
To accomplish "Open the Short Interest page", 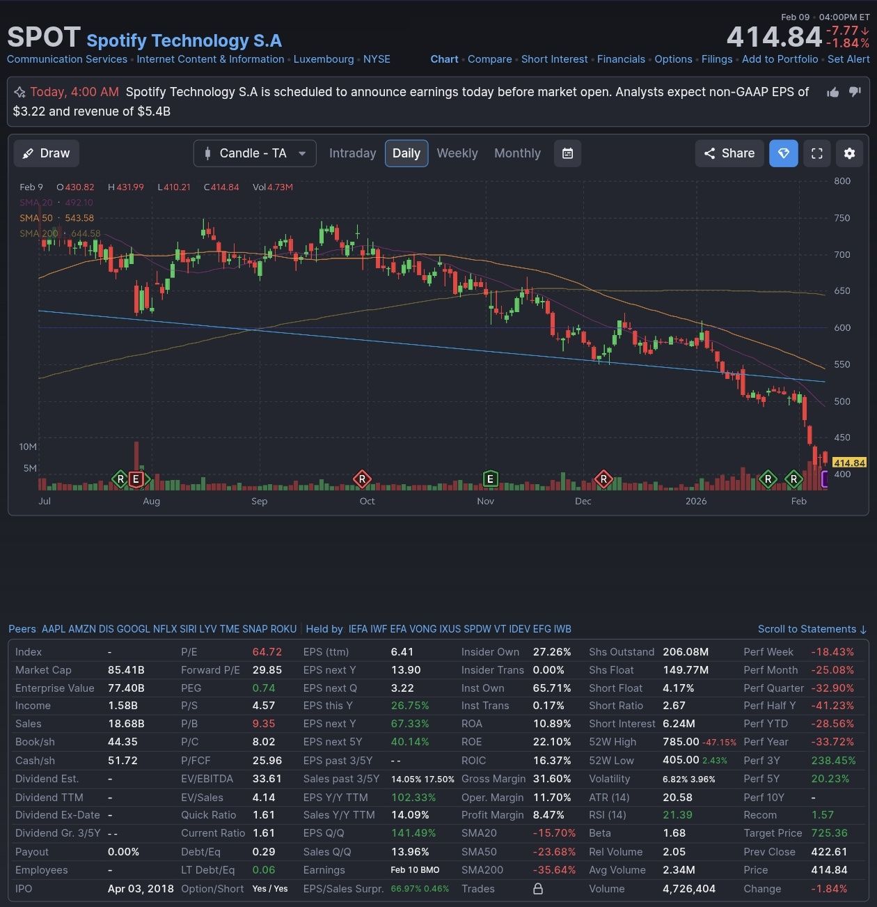I will click(x=555, y=59).
